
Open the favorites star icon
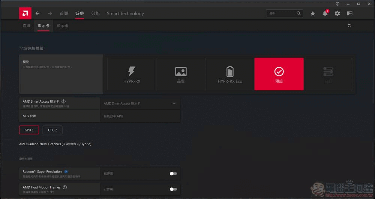(x=313, y=13)
